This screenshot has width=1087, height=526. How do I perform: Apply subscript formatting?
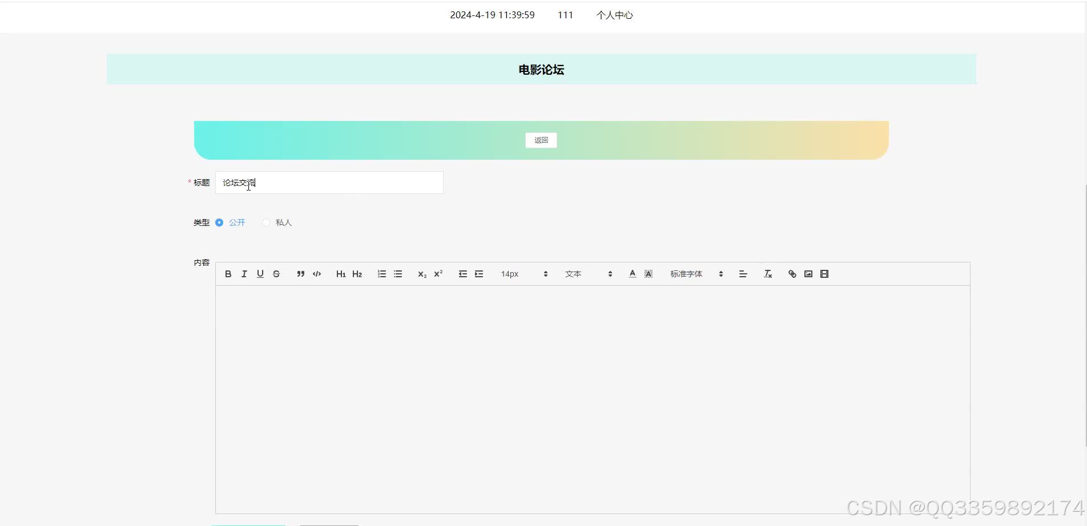[422, 274]
